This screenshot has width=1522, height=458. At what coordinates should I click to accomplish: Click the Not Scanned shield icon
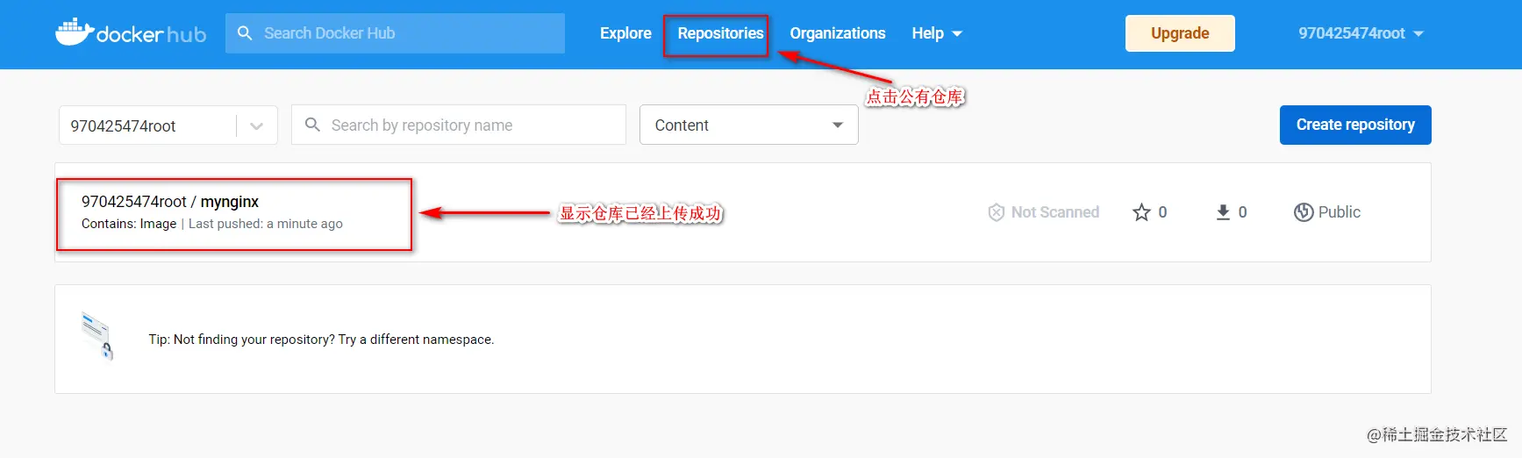[x=996, y=212]
